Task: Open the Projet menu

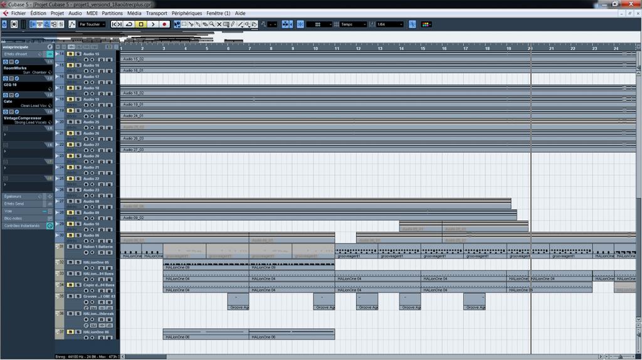Action: pos(57,13)
